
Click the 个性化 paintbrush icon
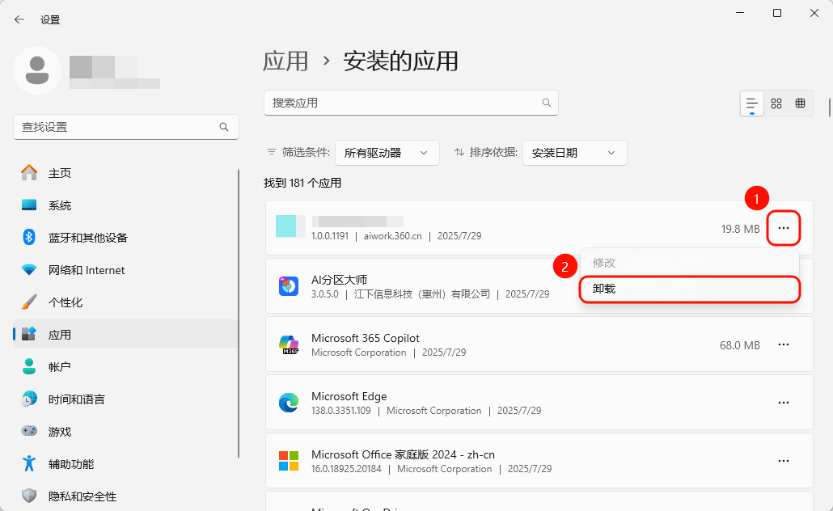pos(29,302)
